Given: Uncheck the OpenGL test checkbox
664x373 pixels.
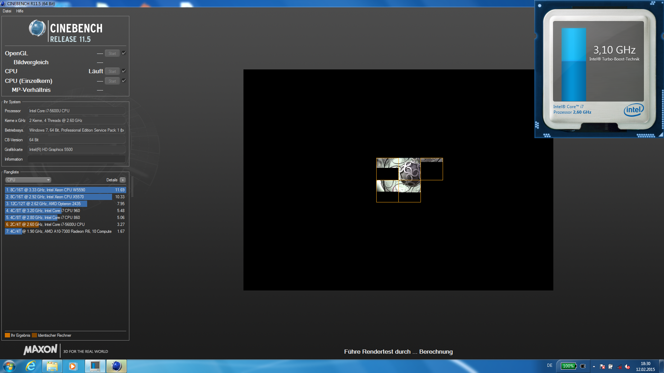Looking at the screenshot, I should 124,53.
